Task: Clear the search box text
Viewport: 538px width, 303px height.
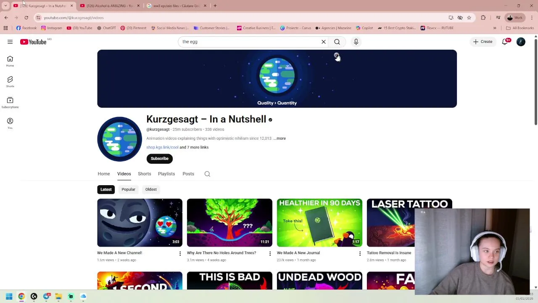Action: click(324, 42)
